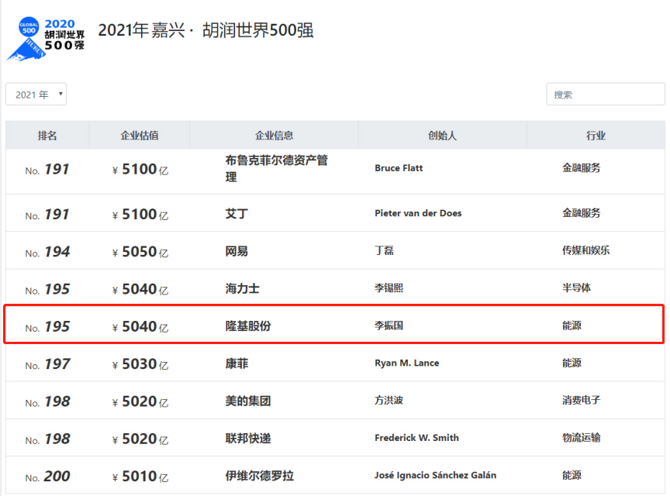The width and height of the screenshot is (670, 496).
Task: Click the 企业信息 column header
Action: pyautogui.click(x=274, y=136)
